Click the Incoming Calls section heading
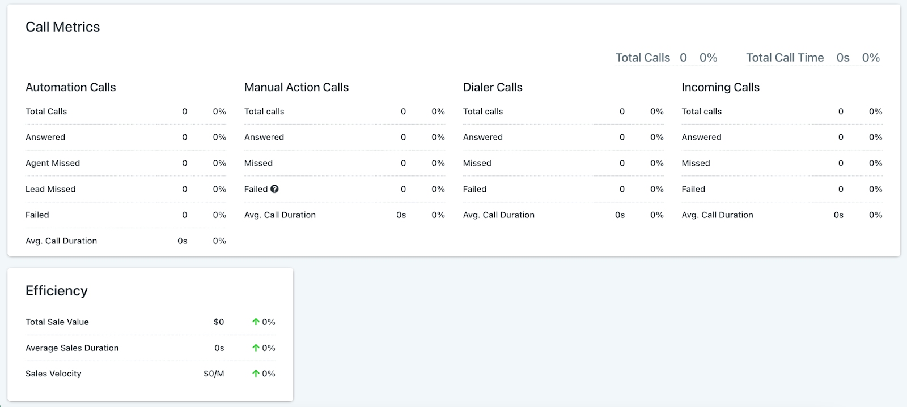The width and height of the screenshot is (907, 407). pyautogui.click(x=720, y=87)
